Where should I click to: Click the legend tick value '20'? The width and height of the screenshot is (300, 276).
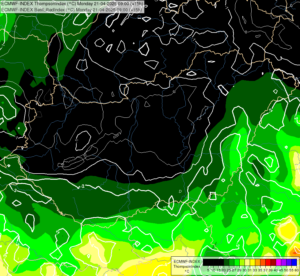click(x=224, y=270)
